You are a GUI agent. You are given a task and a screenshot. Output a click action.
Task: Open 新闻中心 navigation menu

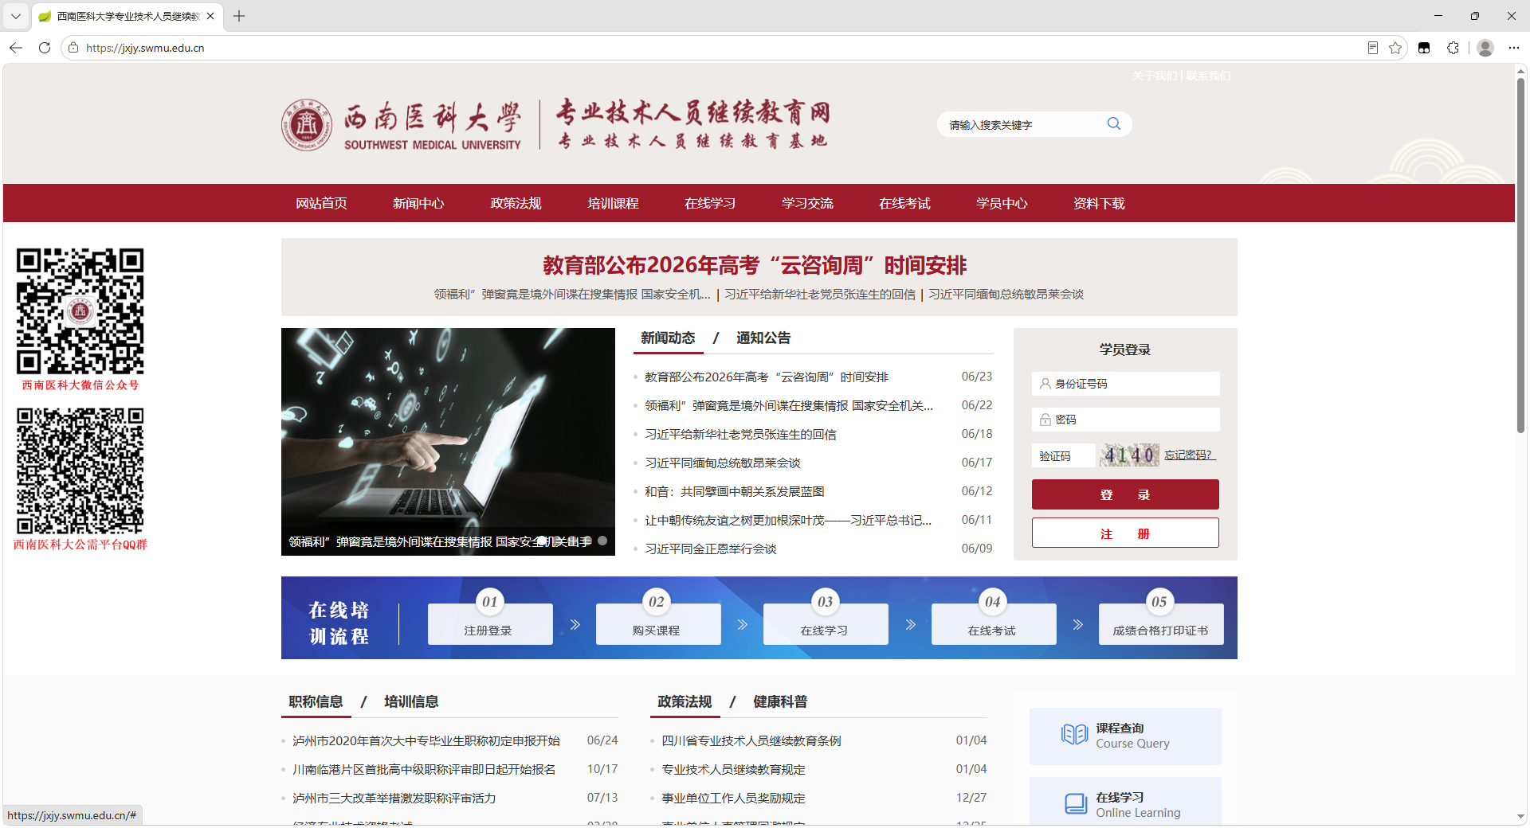point(418,203)
